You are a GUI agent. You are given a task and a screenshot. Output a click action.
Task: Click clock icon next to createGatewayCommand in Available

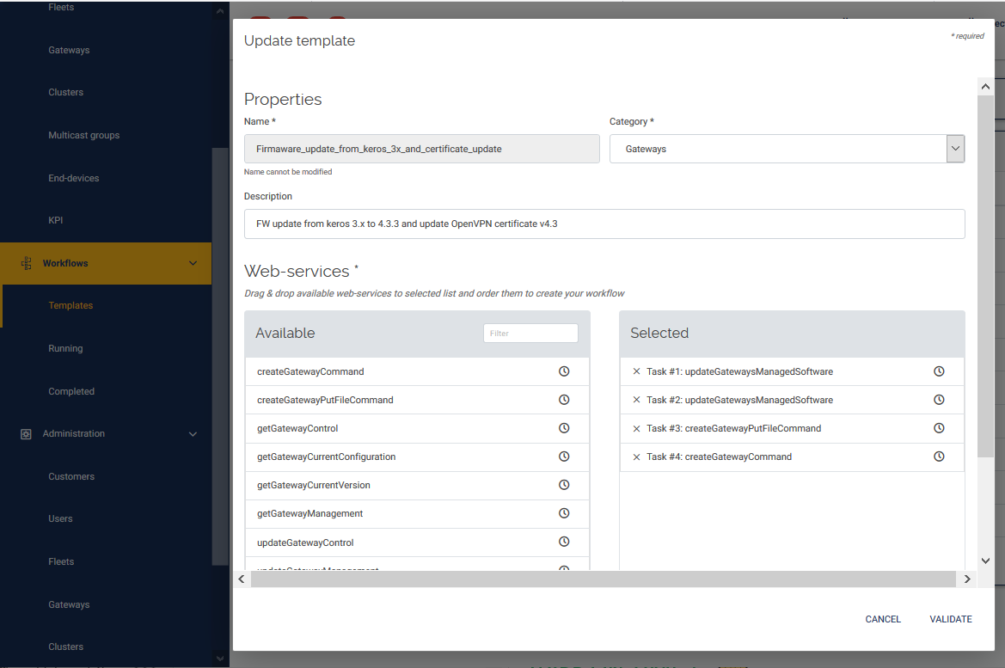[x=564, y=371]
